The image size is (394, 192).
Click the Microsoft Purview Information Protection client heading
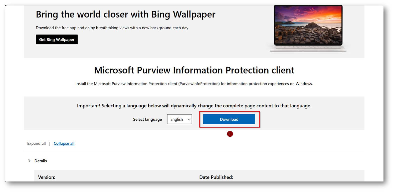194,70
